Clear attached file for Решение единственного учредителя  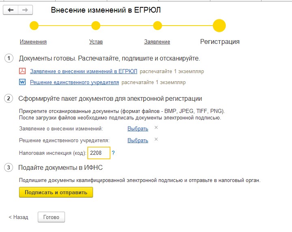pyautogui.click(x=156, y=139)
